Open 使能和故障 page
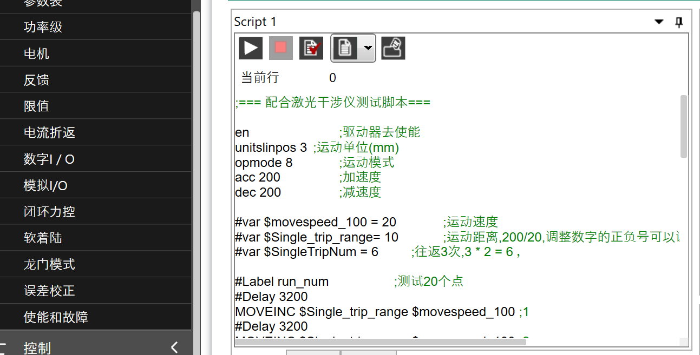This screenshot has height=355, width=700. tap(56, 318)
